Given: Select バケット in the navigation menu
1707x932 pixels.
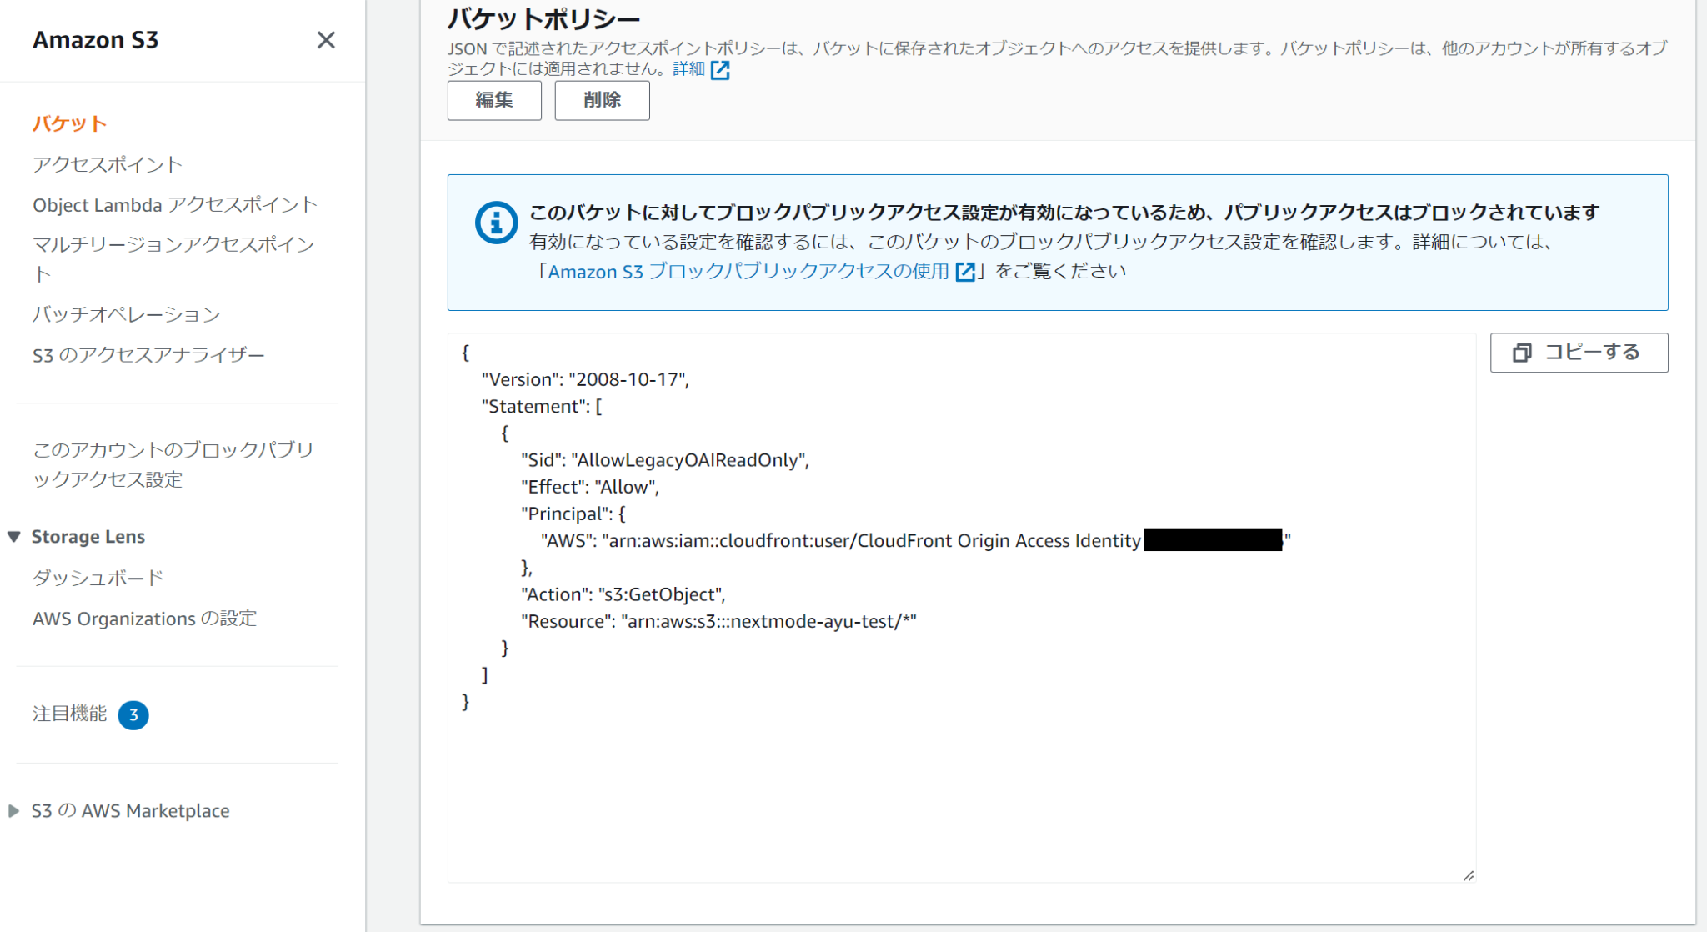Looking at the screenshot, I should [69, 123].
